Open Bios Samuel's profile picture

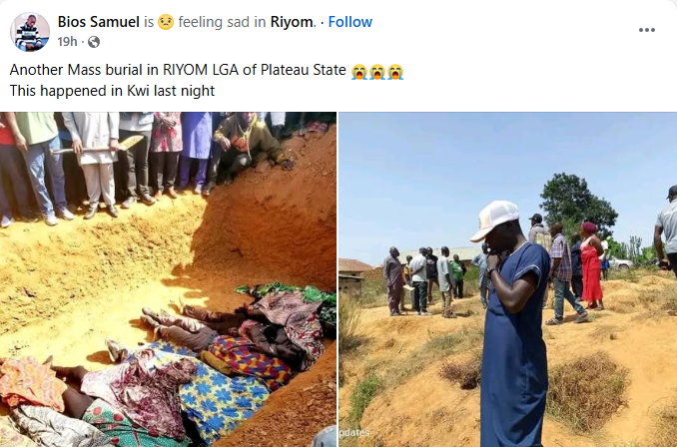point(30,31)
